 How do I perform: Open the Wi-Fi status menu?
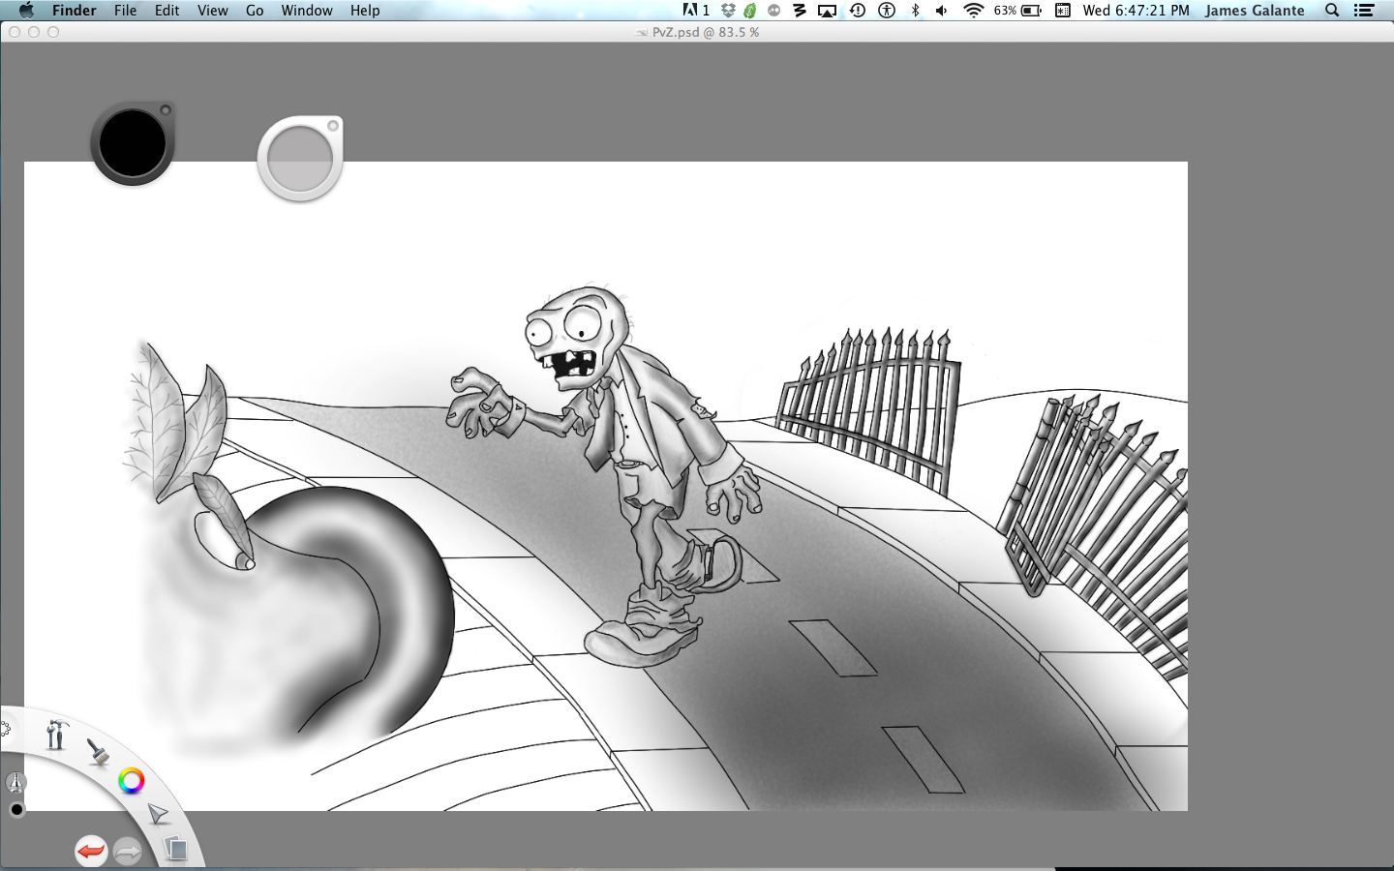coord(974,11)
